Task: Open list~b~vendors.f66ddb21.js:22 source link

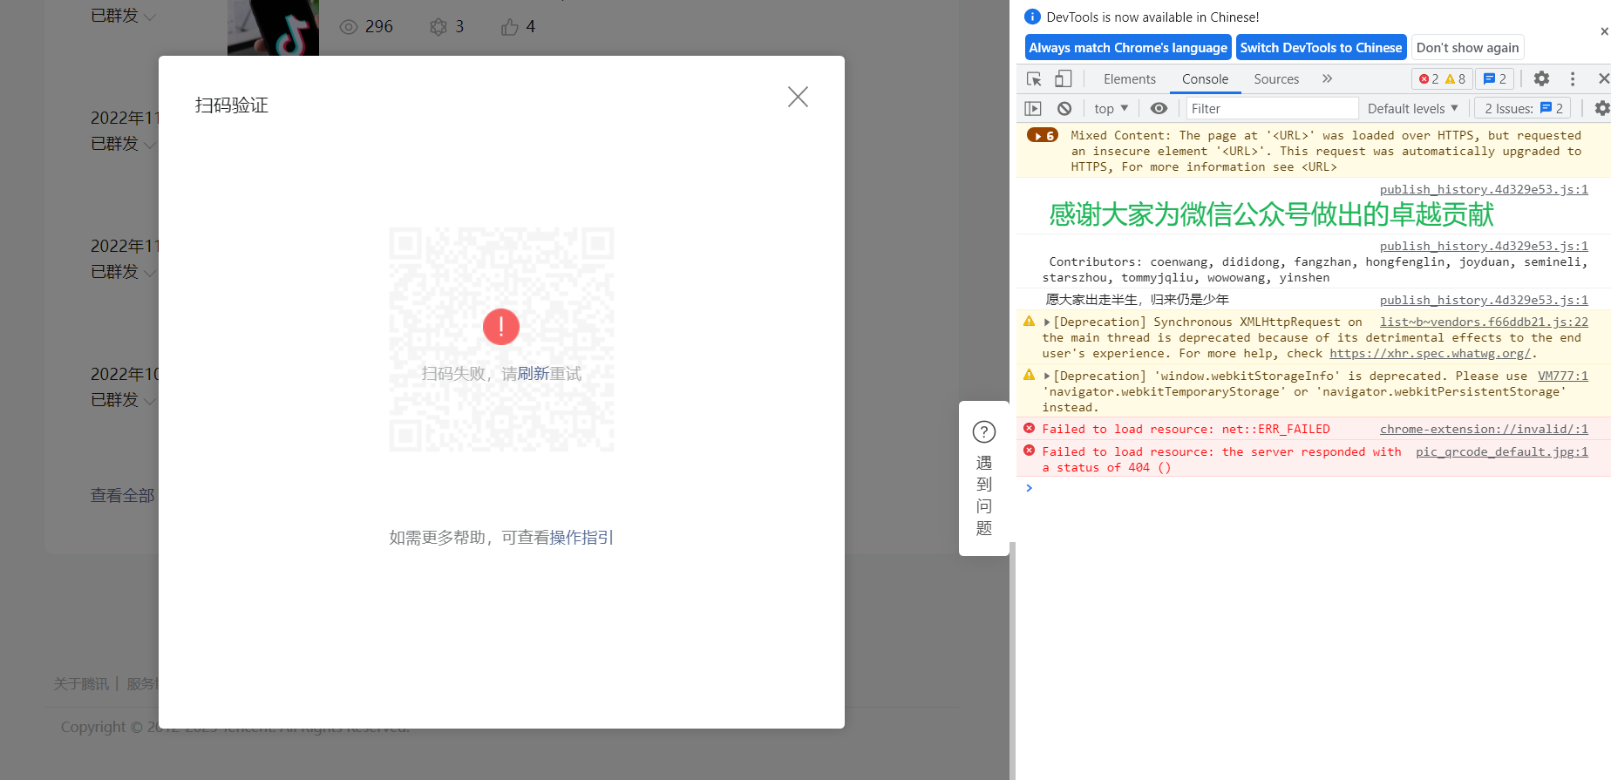Action: [1484, 322]
